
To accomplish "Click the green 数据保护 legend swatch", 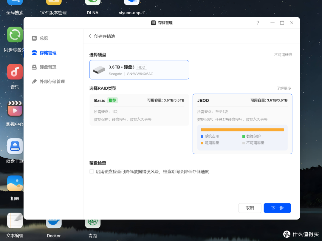I will coord(244,136).
